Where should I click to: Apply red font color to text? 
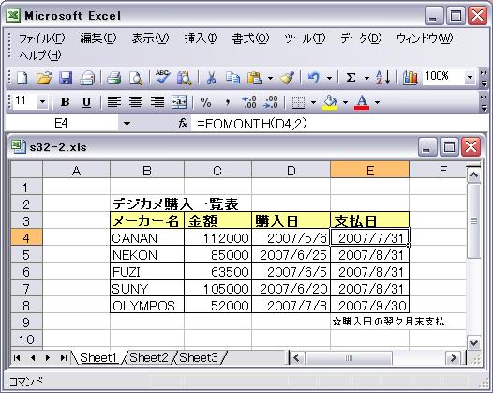[362, 102]
